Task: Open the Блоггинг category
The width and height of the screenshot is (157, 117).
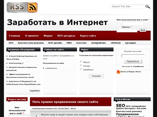Action: tap(82, 43)
